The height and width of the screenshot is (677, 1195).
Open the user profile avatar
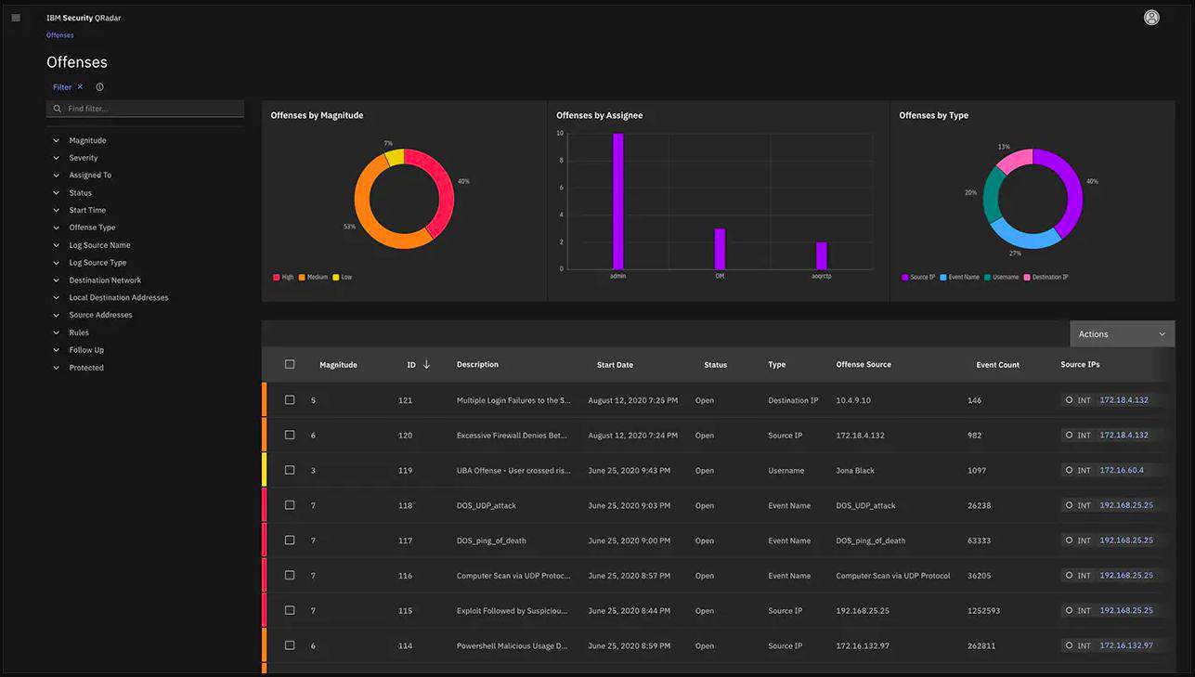coord(1151,18)
